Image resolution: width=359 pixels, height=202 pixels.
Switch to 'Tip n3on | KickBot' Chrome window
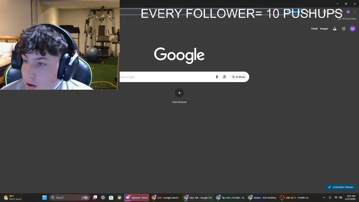(230, 198)
